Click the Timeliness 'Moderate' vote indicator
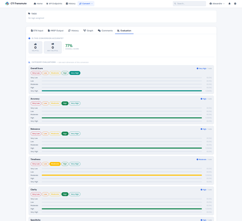242x221 pixels. tap(202, 160)
